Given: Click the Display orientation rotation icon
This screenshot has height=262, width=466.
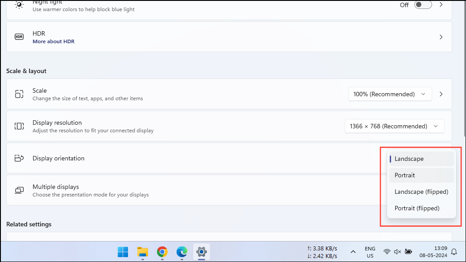Looking at the screenshot, I should [x=19, y=158].
